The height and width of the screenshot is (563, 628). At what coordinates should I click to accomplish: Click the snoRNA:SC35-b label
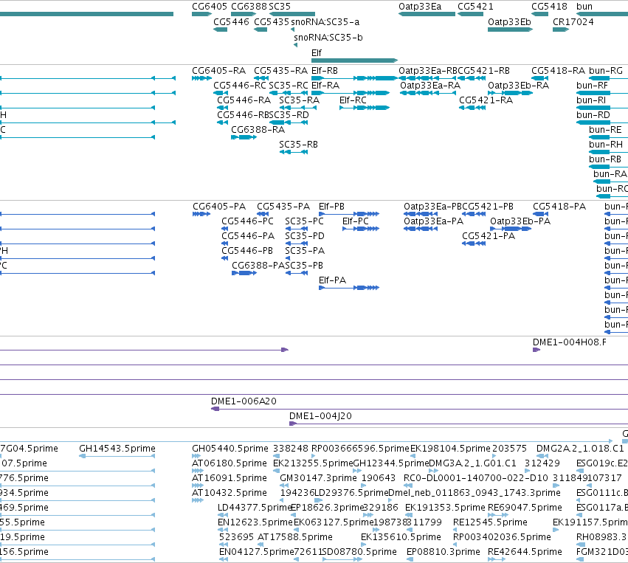pos(328,38)
